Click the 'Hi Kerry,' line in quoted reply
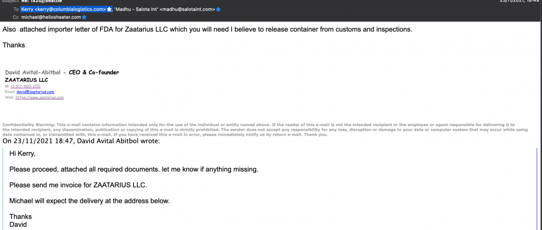The height and width of the screenshot is (230, 542). (x=23, y=153)
